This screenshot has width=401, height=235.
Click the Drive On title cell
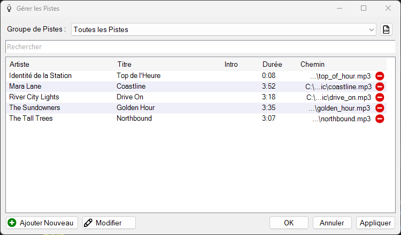click(130, 97)
